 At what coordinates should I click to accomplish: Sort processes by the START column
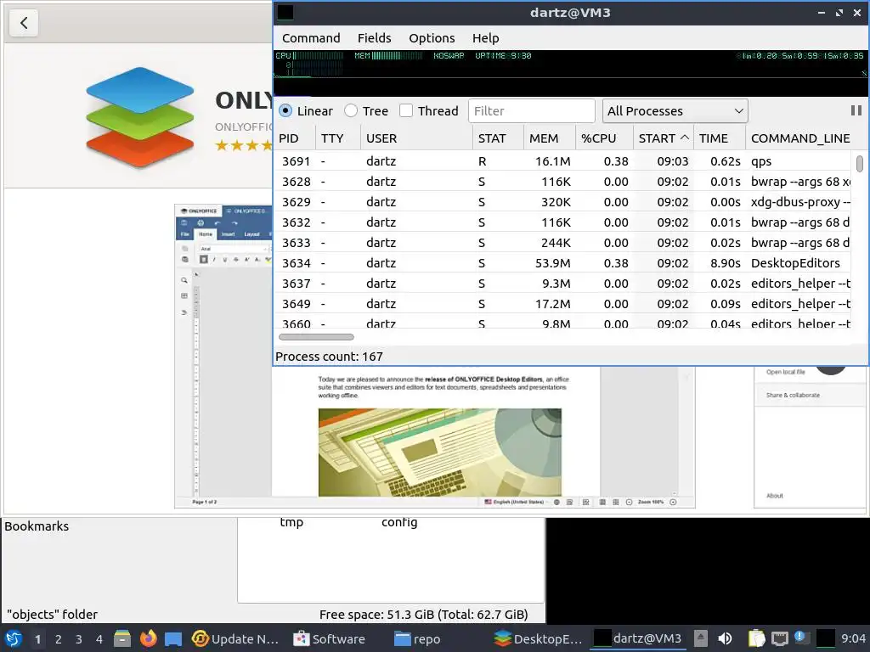(663, 138)
